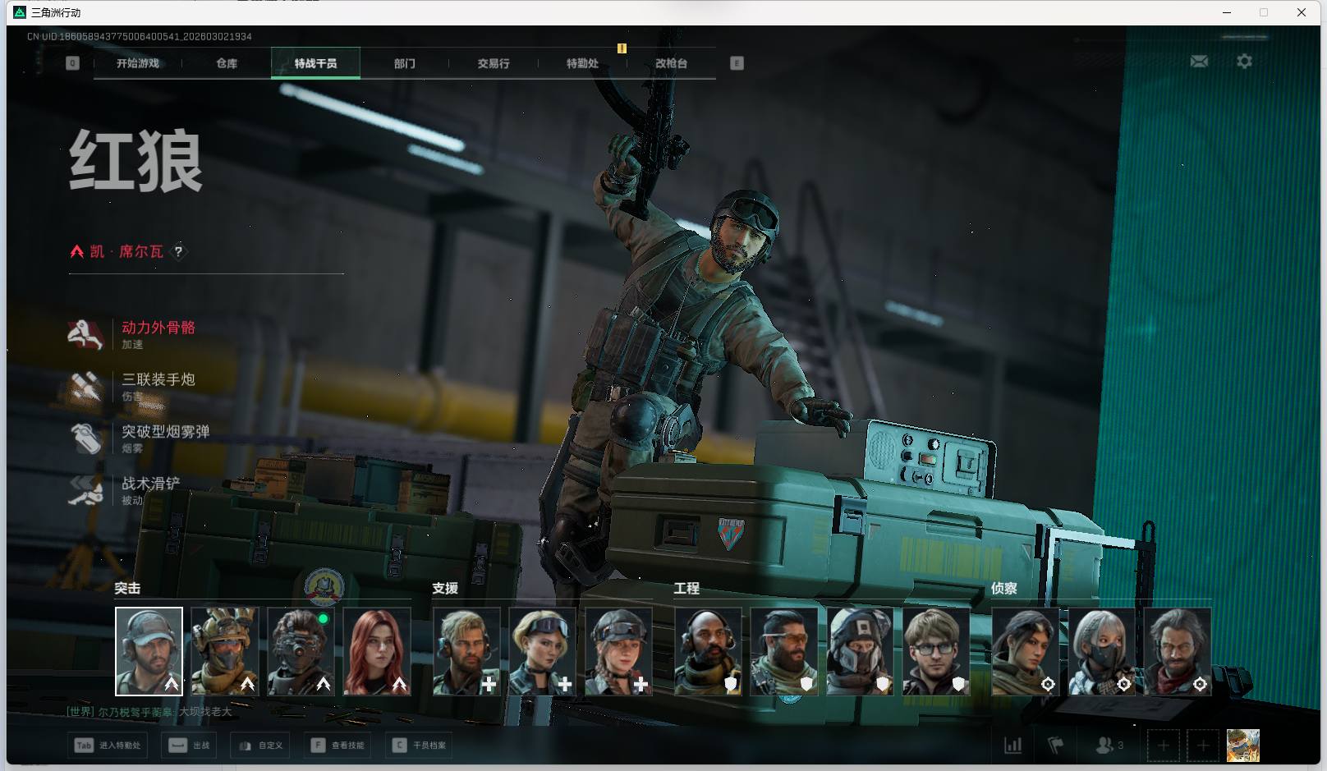Open the mail inbox envelope icon
Image resolution: width=1327 pixels, height=771 pixels.
[x=1199, y=62]
